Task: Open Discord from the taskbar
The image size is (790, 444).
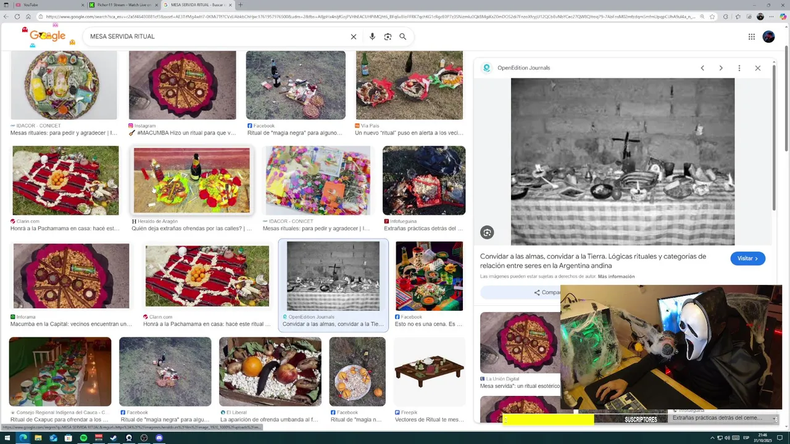Action: [x=159, y=438]
